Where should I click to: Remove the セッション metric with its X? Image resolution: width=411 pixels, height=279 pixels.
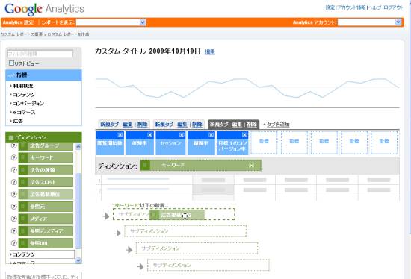pos(182,135)
